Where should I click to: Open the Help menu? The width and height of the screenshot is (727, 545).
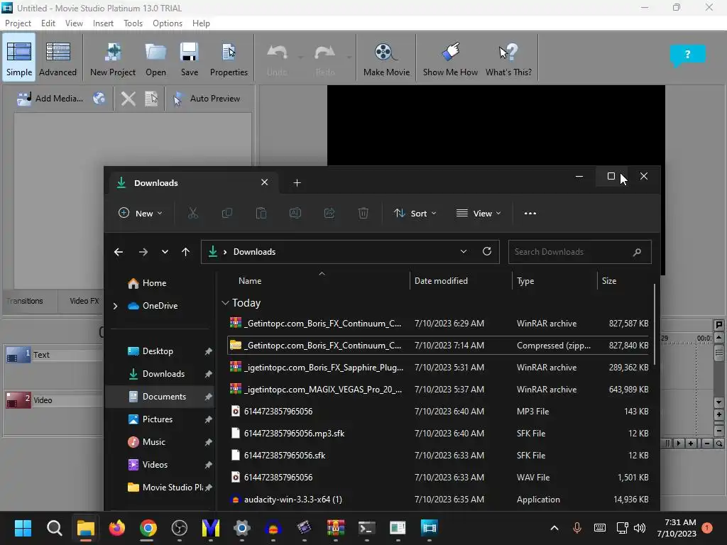click(201, 23)
